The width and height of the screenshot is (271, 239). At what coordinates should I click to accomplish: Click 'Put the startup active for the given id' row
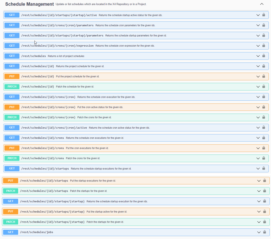[107, 212]
